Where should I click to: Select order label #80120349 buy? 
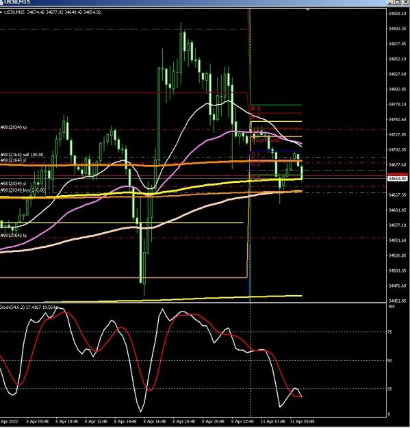tap(23, 190)
